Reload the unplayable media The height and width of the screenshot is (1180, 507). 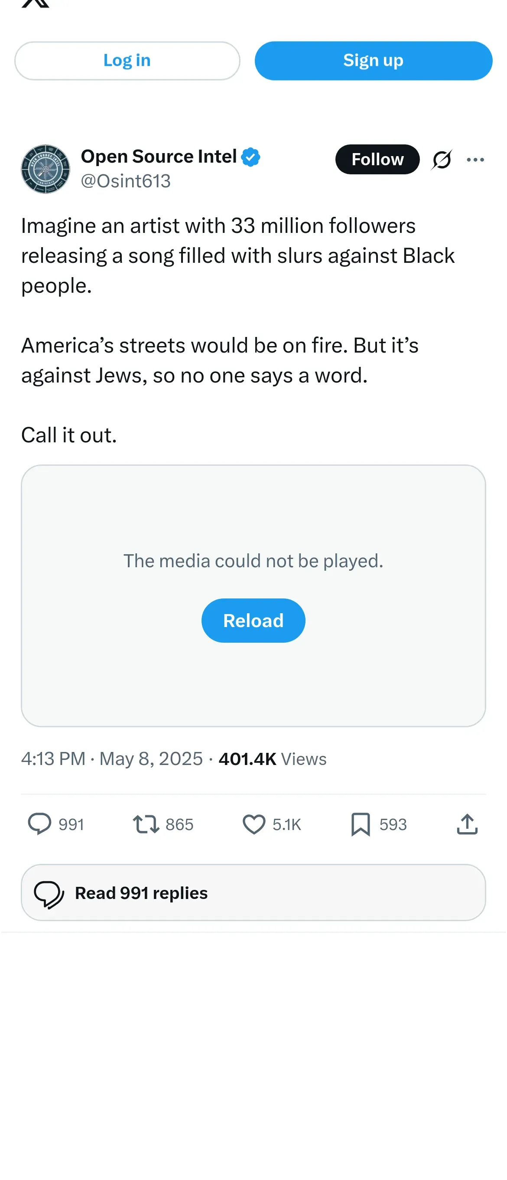253,621
